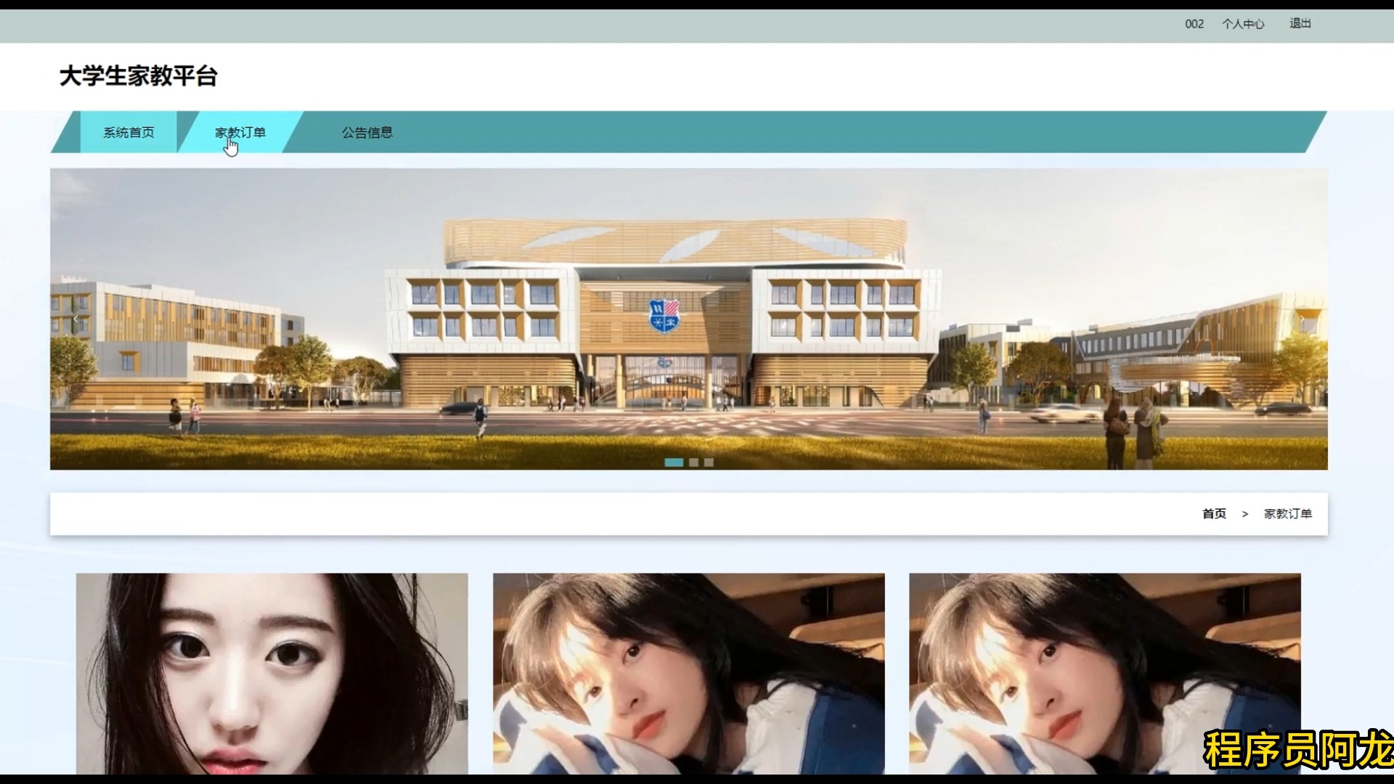Select the third carousel indicator dot
The height and width of the screenshot is (784, 1394).
(709, 462)
